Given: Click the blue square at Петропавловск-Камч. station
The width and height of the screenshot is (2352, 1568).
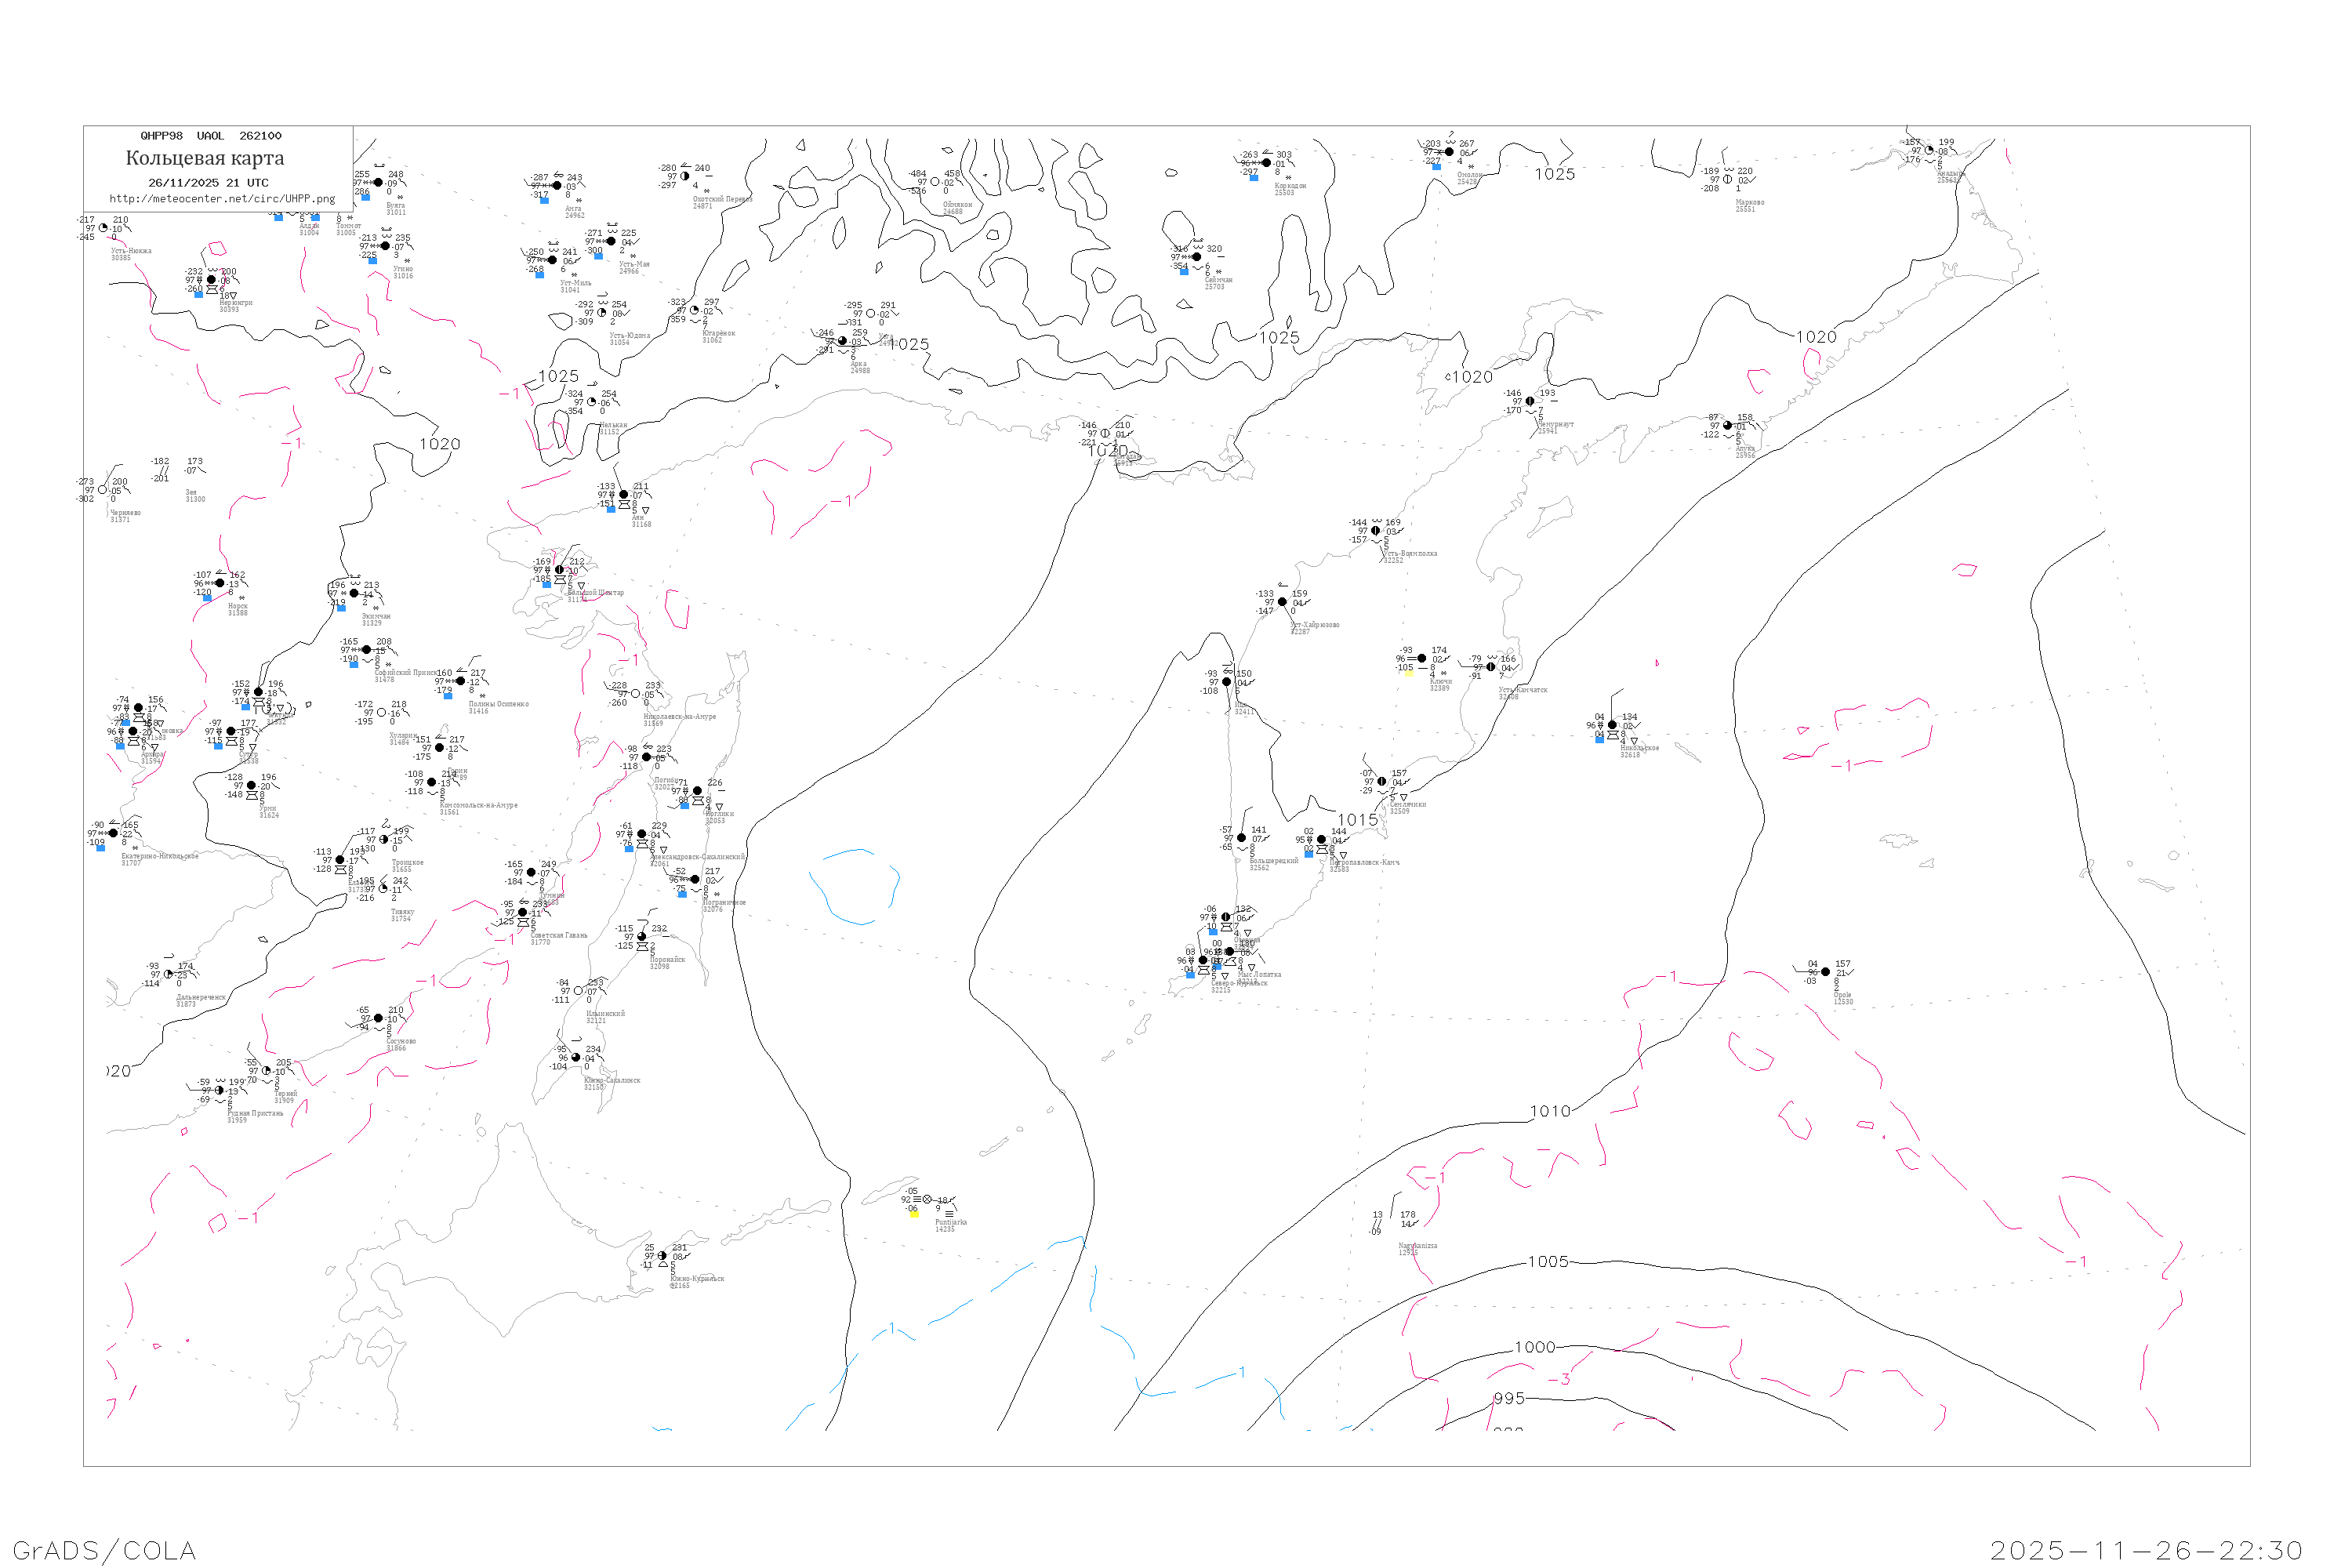Looking at the screenshot, I should pyautogui.click(x=1308, y=854).
